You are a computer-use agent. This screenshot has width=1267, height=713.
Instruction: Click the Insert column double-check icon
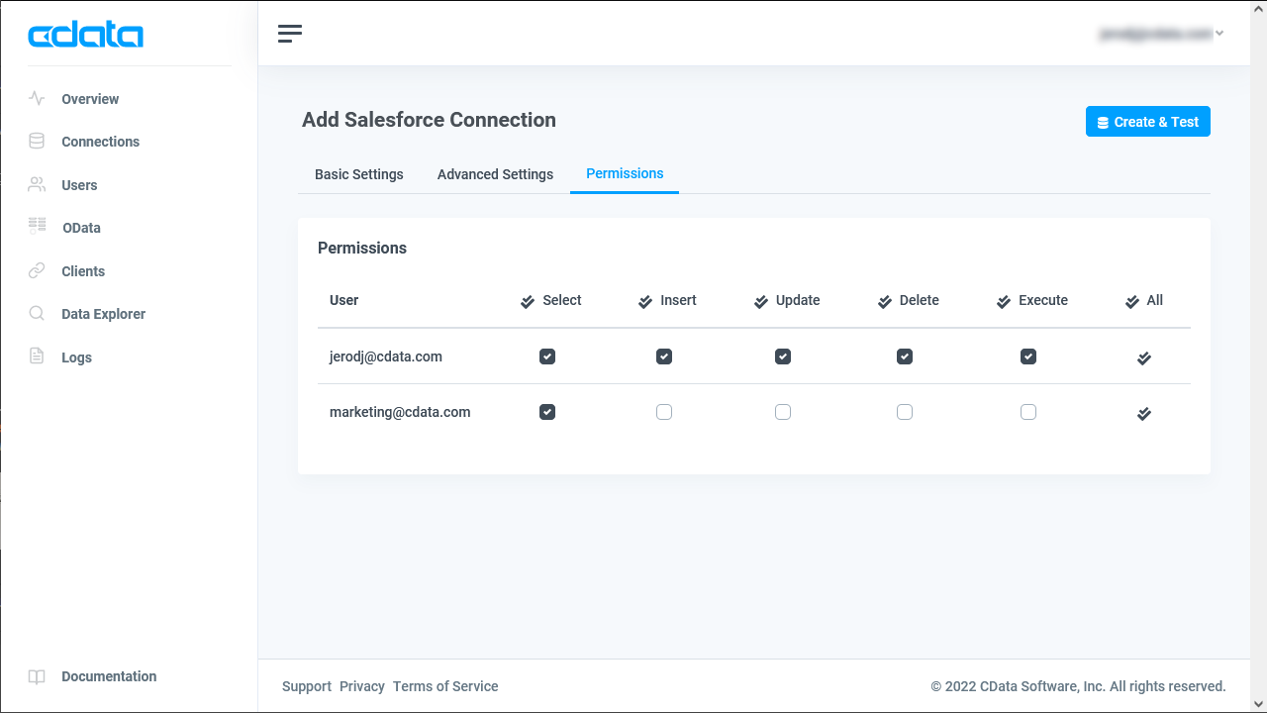(645, 302)
